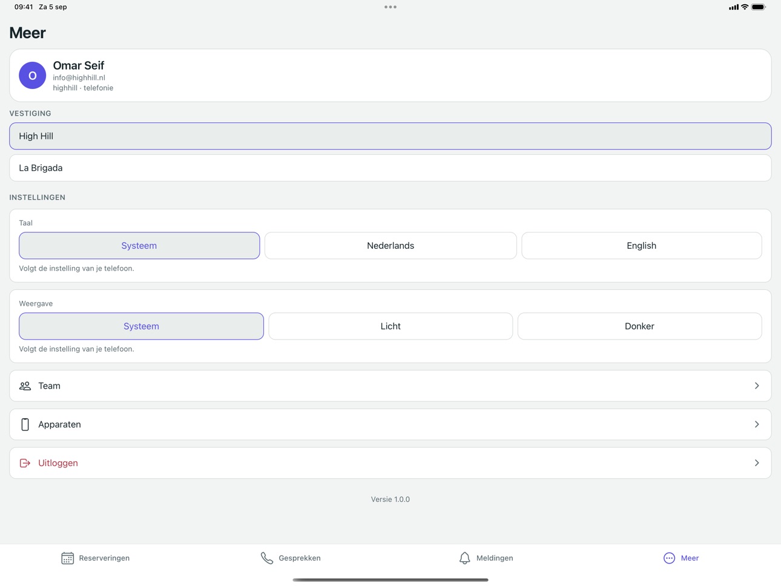Set appearance to Systeem
The height and width of the screenshot is (586, 781).
tap(141, 326)
